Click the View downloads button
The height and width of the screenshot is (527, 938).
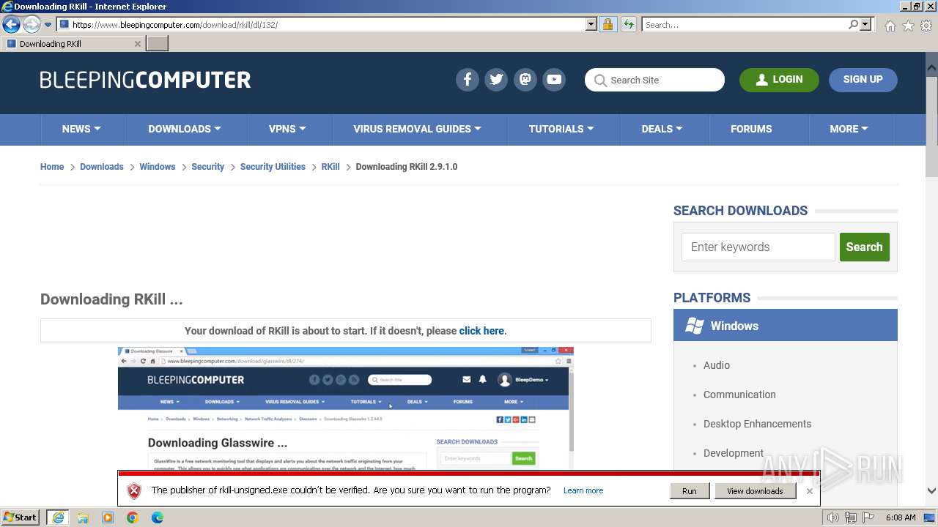(x=755, y=491)
